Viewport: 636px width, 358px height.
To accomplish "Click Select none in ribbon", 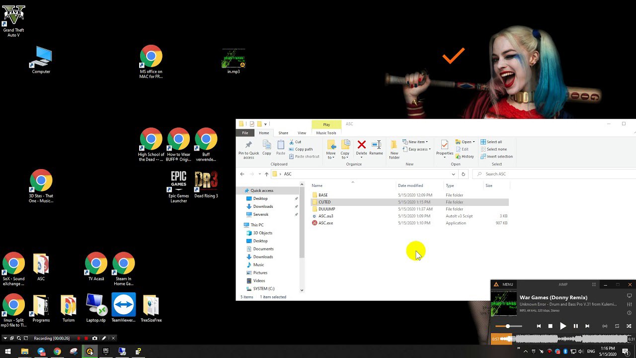I will point(493,149).
